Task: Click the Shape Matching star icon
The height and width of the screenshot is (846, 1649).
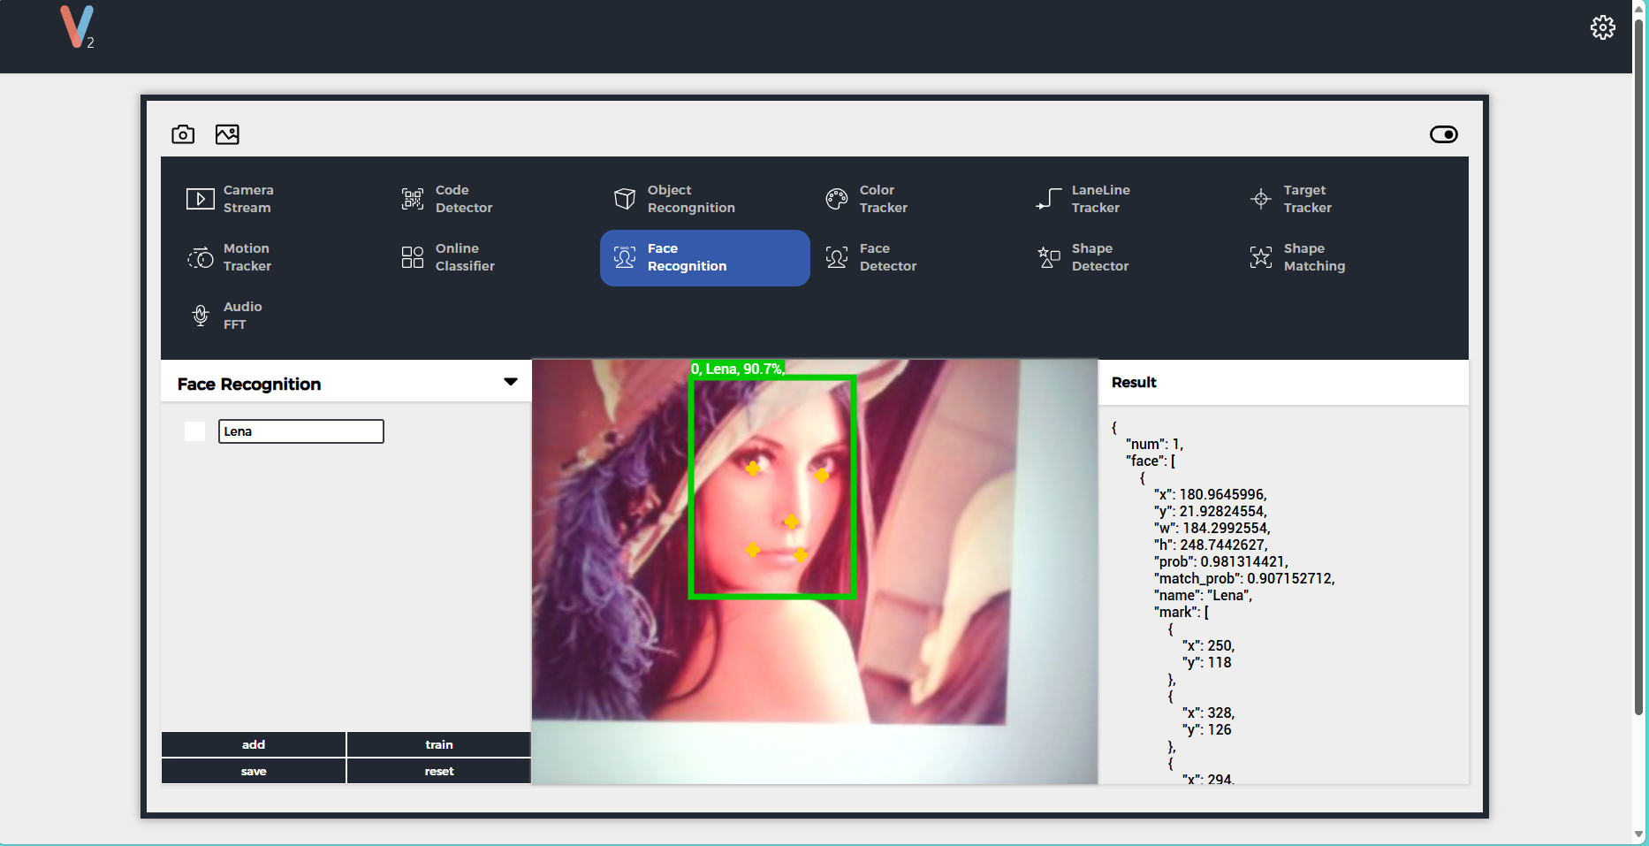Action: [1261, 257]
